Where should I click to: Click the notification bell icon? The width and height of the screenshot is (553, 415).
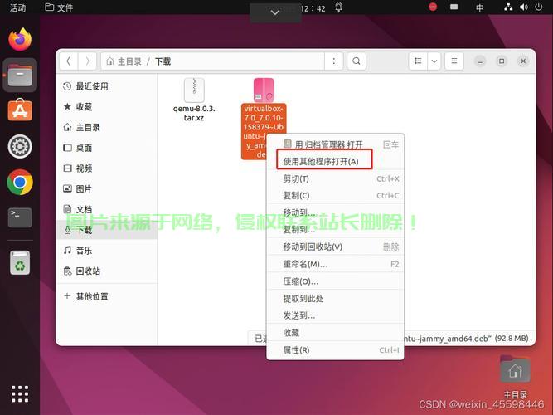pos(338,7)
